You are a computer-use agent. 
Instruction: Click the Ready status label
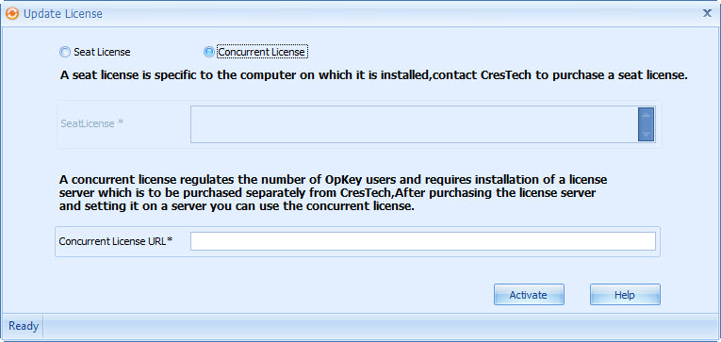(24, 326)
